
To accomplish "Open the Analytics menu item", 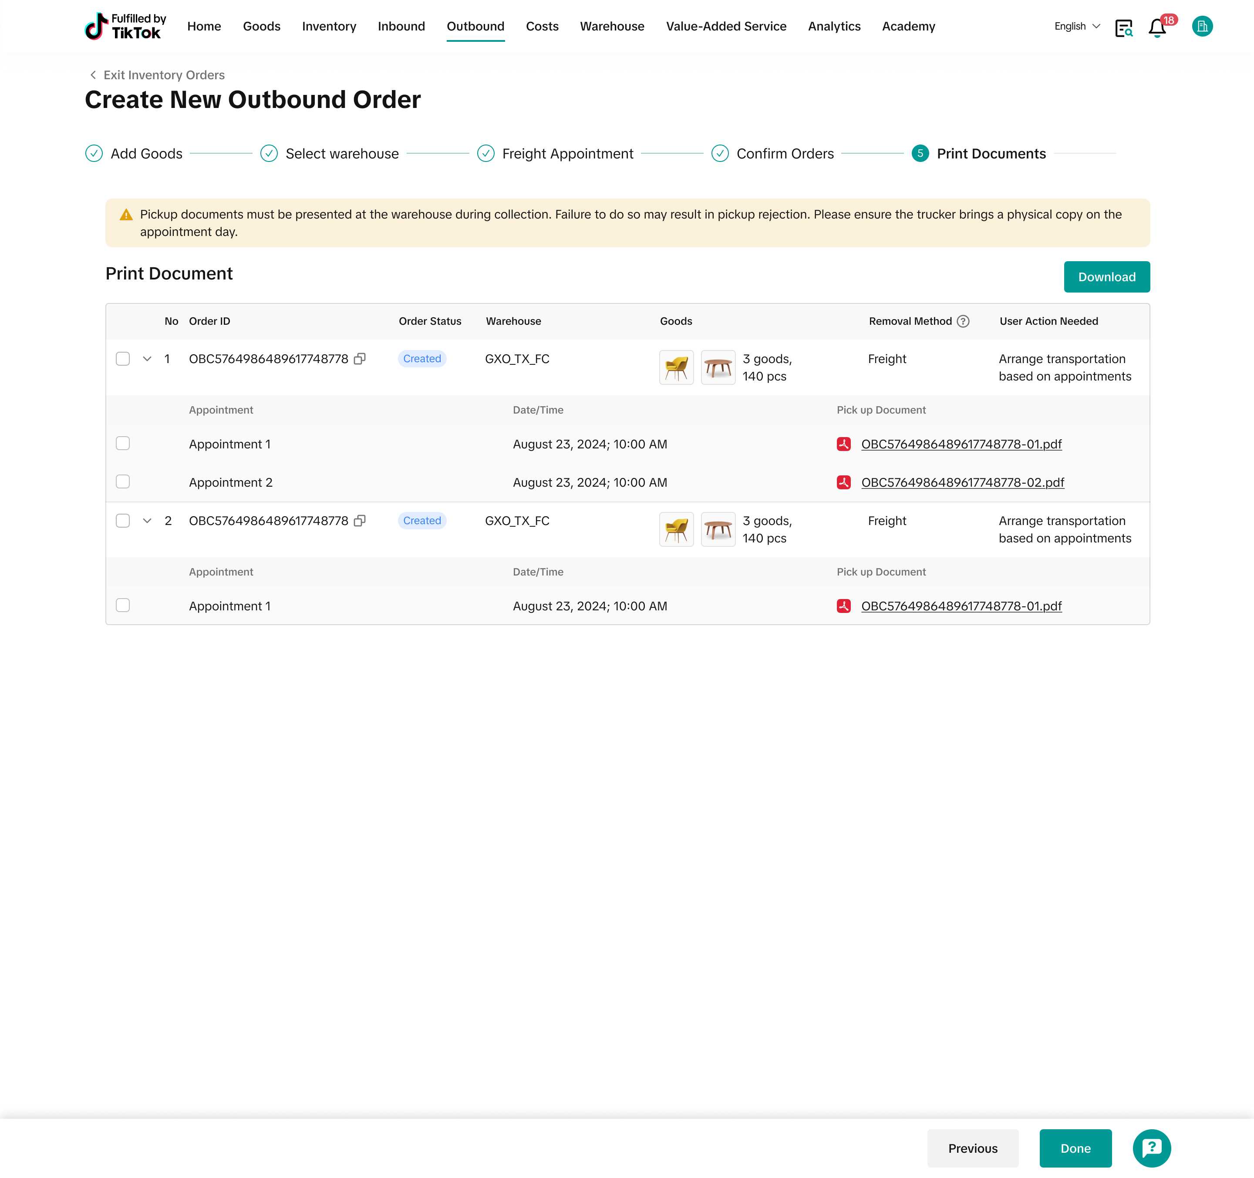I will tap(834, 27).
